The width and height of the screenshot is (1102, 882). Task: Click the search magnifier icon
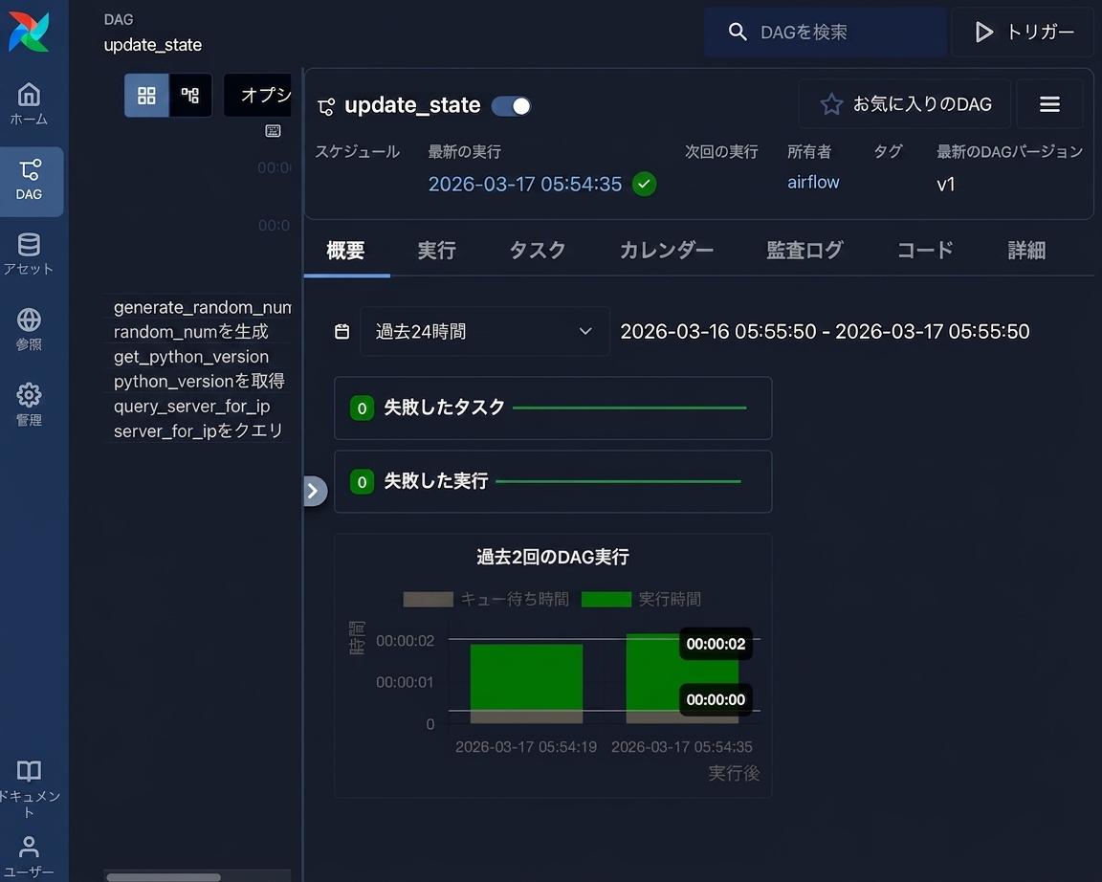pos(738,32)
